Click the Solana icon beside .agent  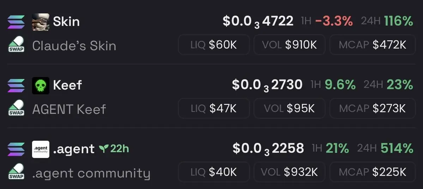(16, 149)
